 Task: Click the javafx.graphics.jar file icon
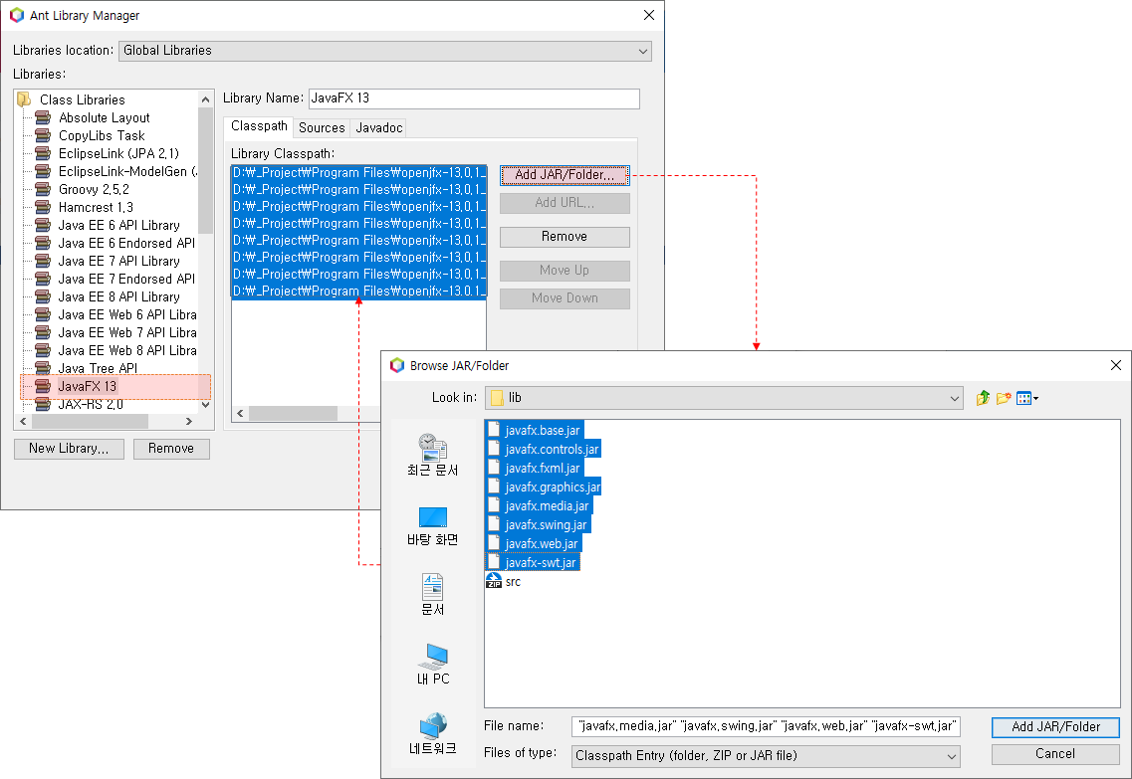point(494,487)
